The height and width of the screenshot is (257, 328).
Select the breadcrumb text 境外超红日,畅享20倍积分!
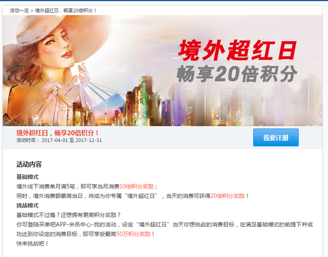(x=66, y=10)
